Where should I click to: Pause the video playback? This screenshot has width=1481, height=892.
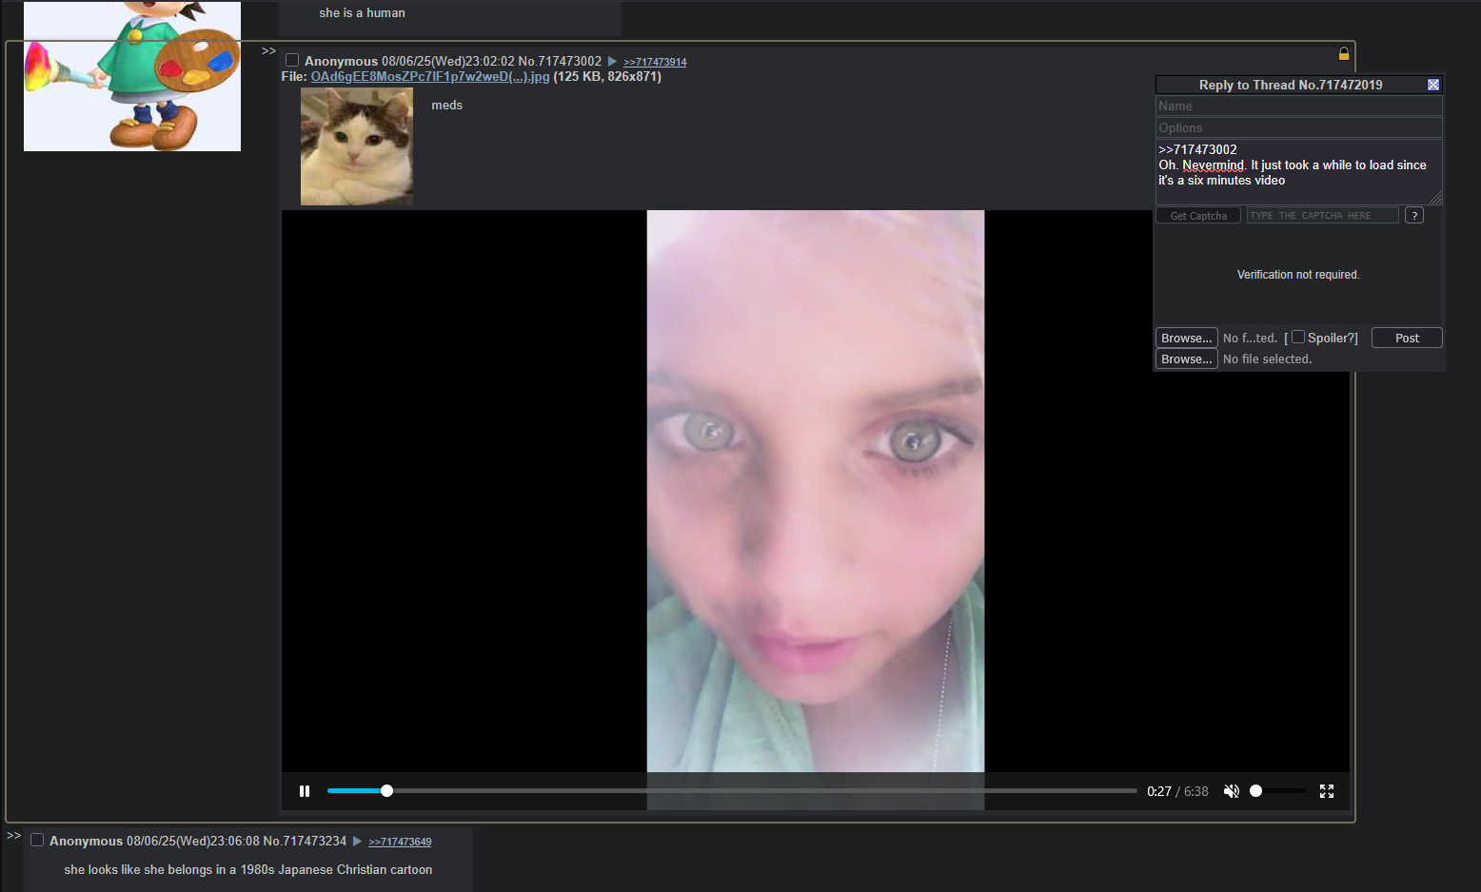coord(305,791)
